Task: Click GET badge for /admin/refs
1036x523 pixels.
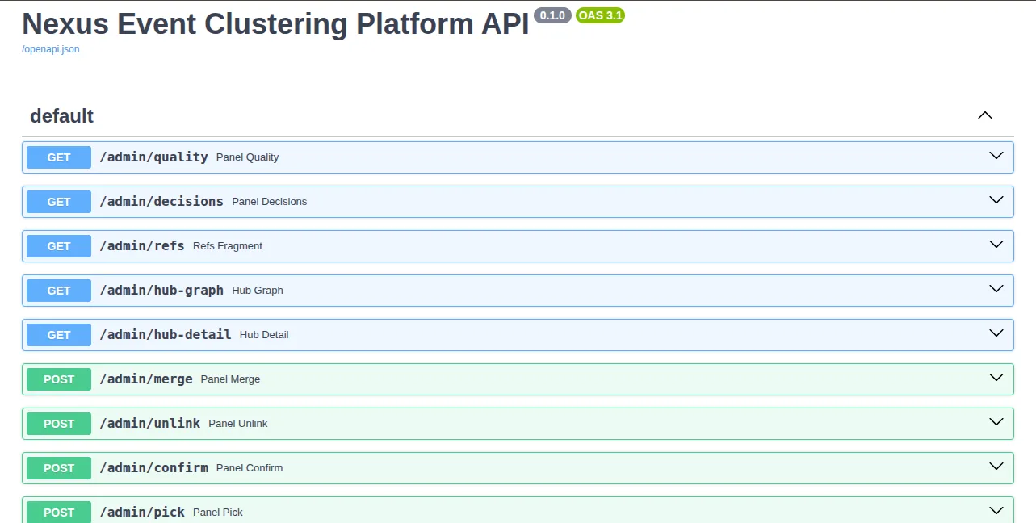Action: coord(59,246)
